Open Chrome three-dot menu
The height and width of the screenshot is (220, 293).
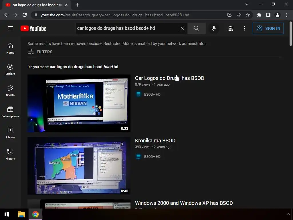click(x=287, y=15)
